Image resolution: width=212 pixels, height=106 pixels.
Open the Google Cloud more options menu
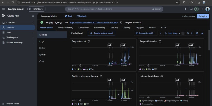click(202, 9)
